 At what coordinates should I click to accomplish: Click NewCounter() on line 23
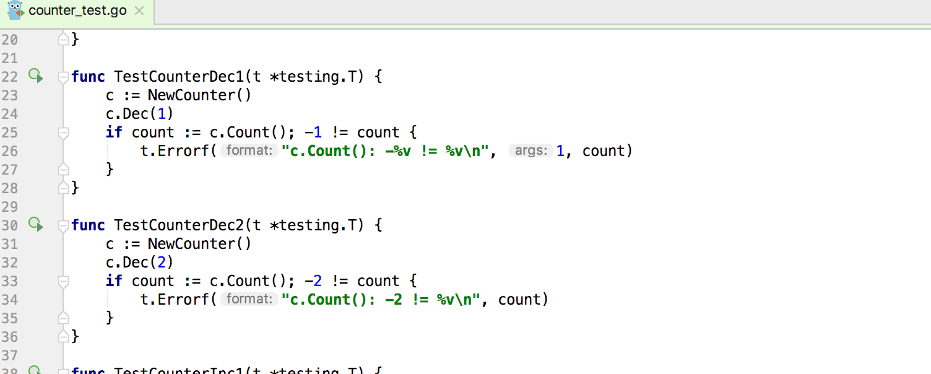200,95
